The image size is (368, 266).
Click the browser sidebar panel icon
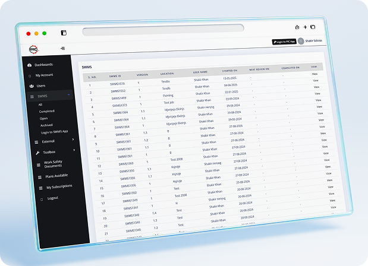(64, 33)
